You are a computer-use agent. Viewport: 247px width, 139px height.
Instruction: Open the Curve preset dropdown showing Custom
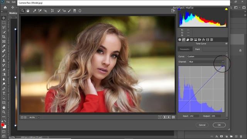click(x=206, y=56)
